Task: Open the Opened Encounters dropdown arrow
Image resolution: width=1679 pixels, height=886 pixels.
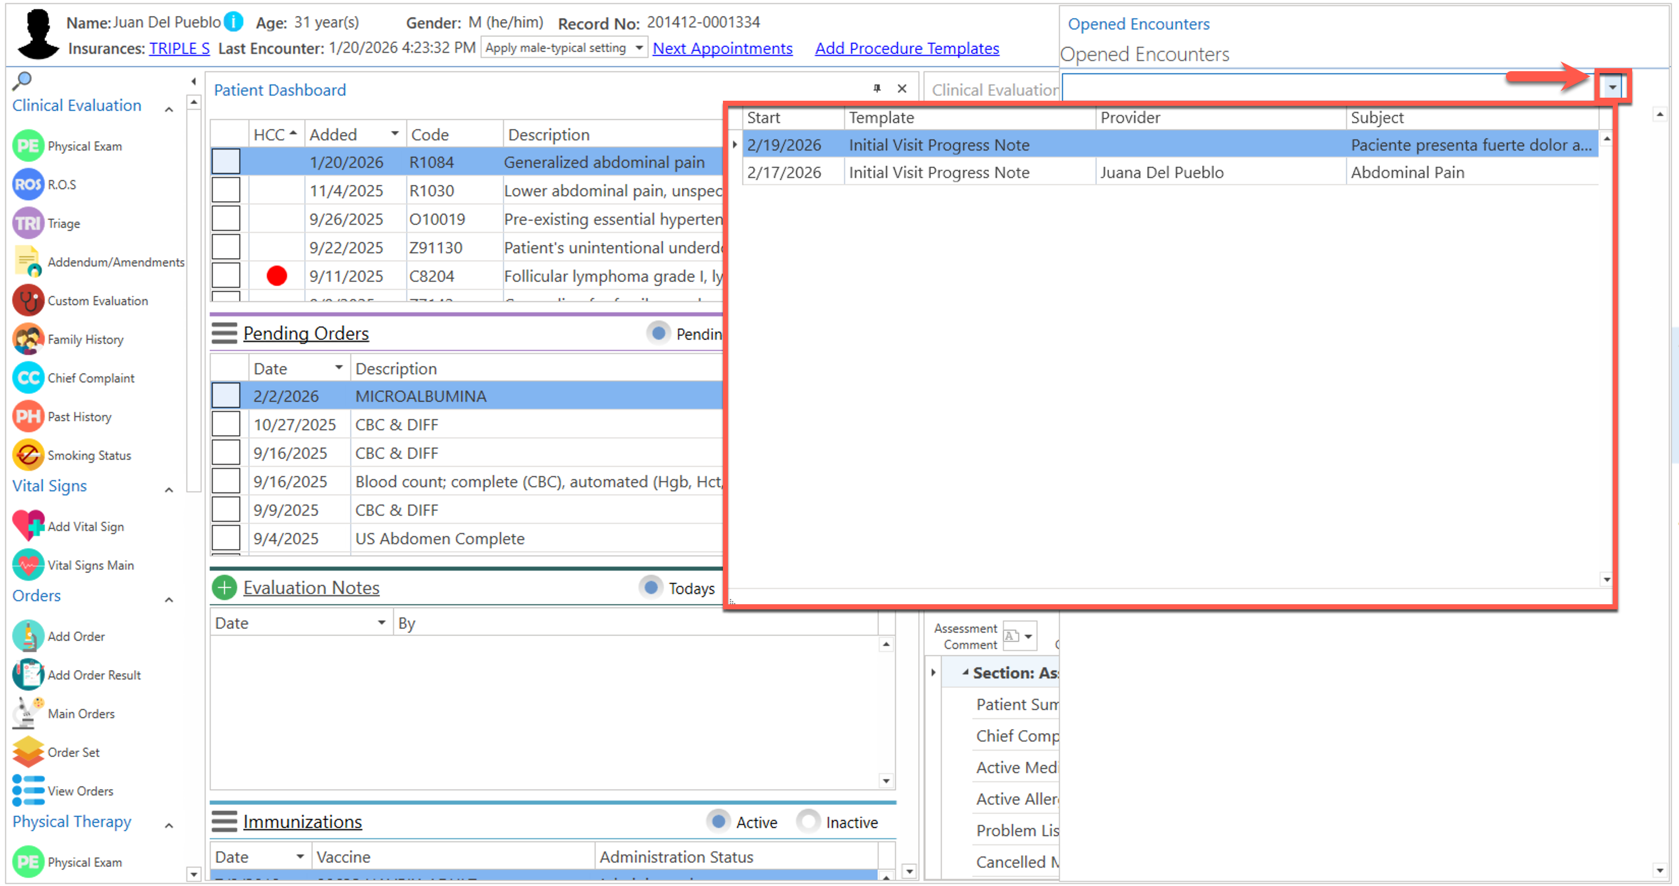Action: tap(1611, 87)
